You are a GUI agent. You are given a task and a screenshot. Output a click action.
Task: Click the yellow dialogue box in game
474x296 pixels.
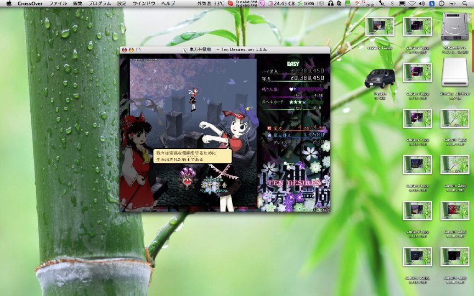[193, 156]
